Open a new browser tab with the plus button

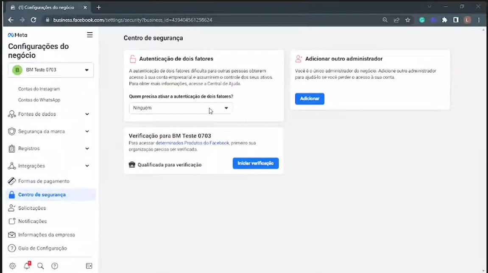coord(99,8)
